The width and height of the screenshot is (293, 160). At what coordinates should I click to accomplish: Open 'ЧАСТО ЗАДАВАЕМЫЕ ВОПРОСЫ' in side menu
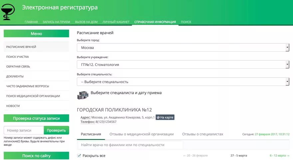pyautogui.click(x=36, y=86)
